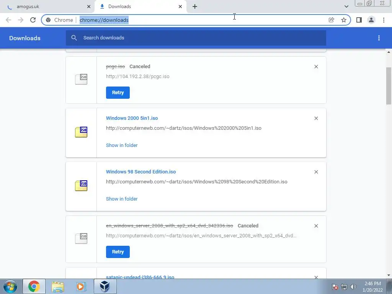Open the Chrome profile avatar menu

[371, 20]
